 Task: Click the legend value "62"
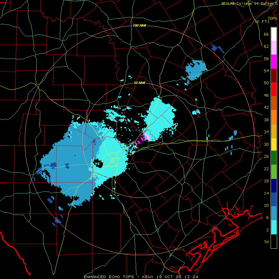tap(266, 46)
